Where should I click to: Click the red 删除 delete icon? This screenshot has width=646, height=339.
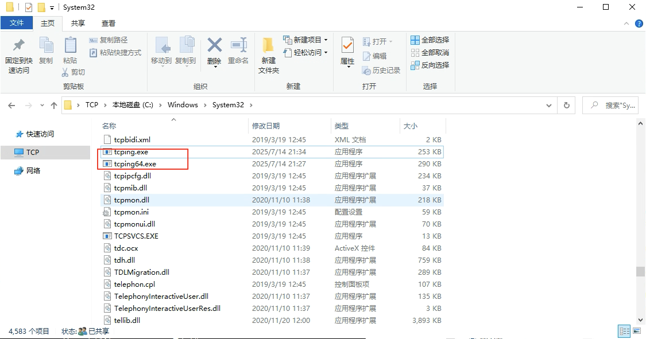tap(214, 45)
